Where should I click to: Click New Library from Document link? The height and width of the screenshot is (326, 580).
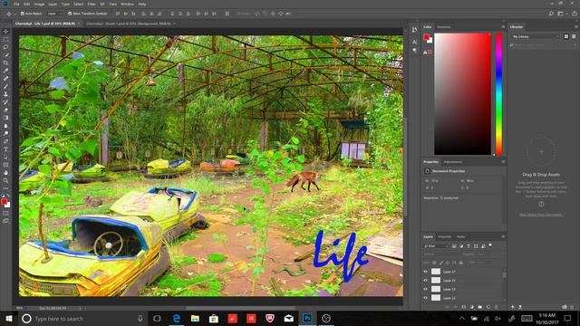coord(541,215)
